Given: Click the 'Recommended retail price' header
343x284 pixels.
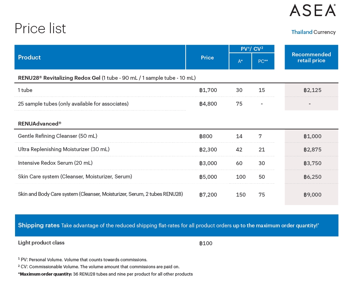Looking at the screenshot, I should click(311, 57).
